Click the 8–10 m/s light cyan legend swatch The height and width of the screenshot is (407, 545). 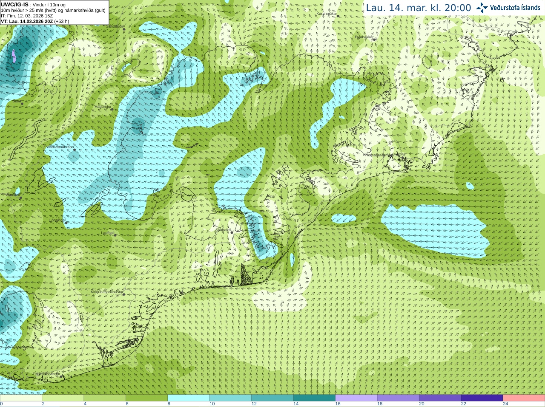point(189,398)
